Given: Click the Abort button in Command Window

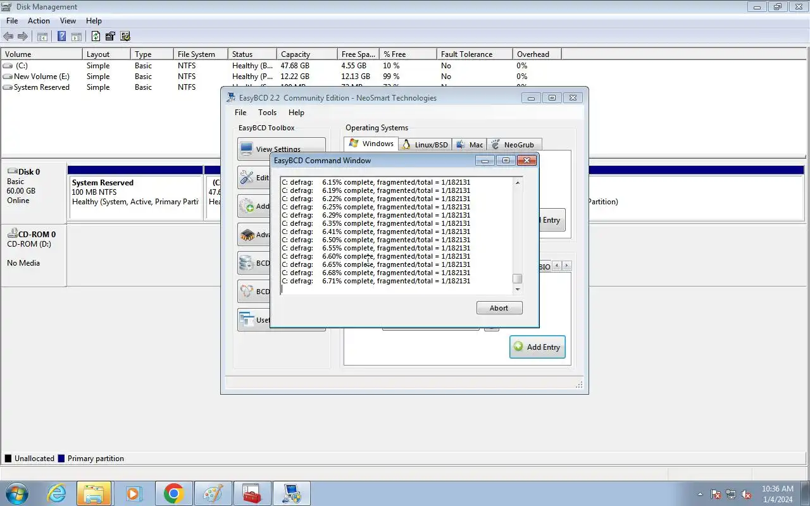Looking at the screenshot, I should click(x=499, y=308).
